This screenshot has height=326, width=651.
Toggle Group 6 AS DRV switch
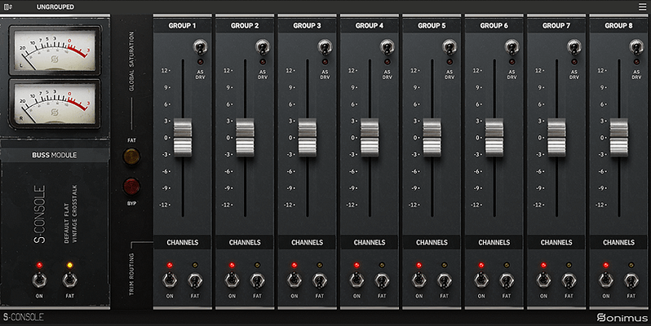[x=511, y=47]
